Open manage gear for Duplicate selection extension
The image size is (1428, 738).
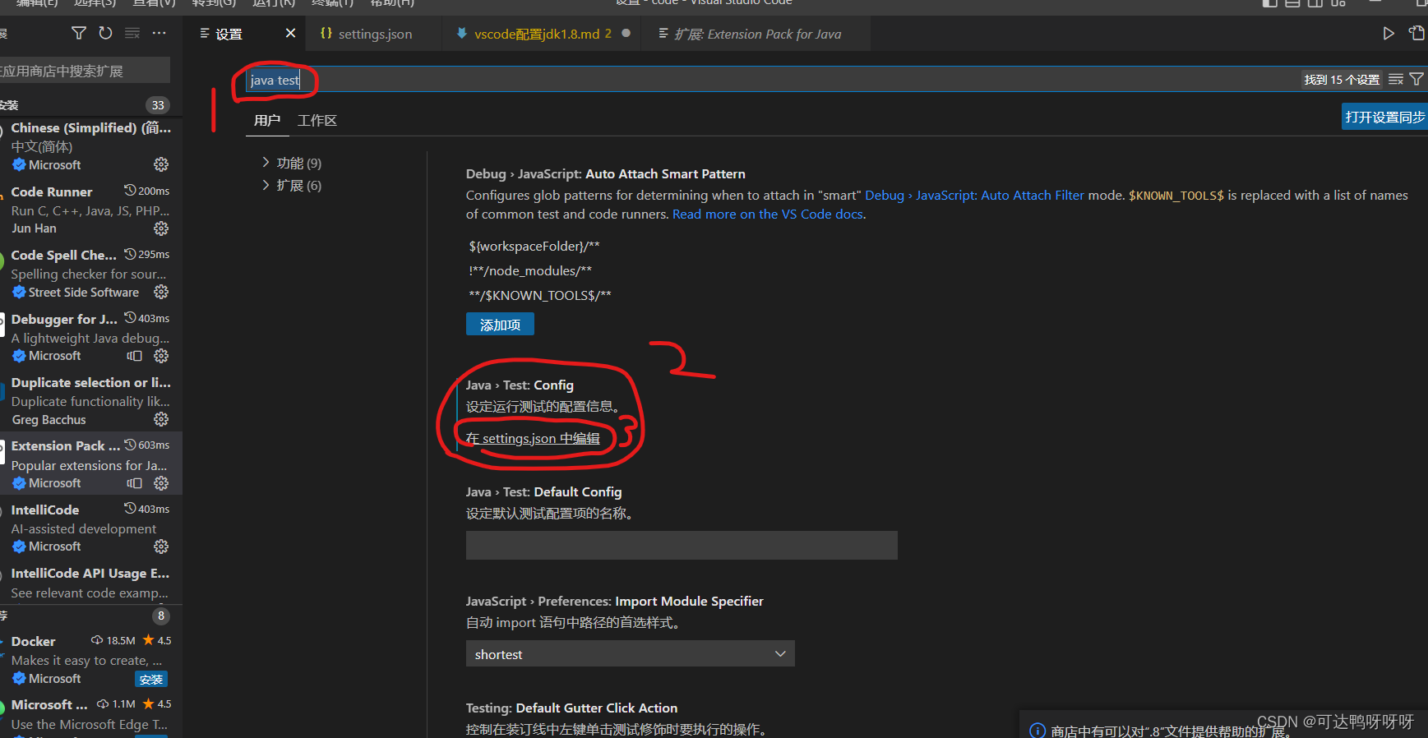[x=161, y=419]
